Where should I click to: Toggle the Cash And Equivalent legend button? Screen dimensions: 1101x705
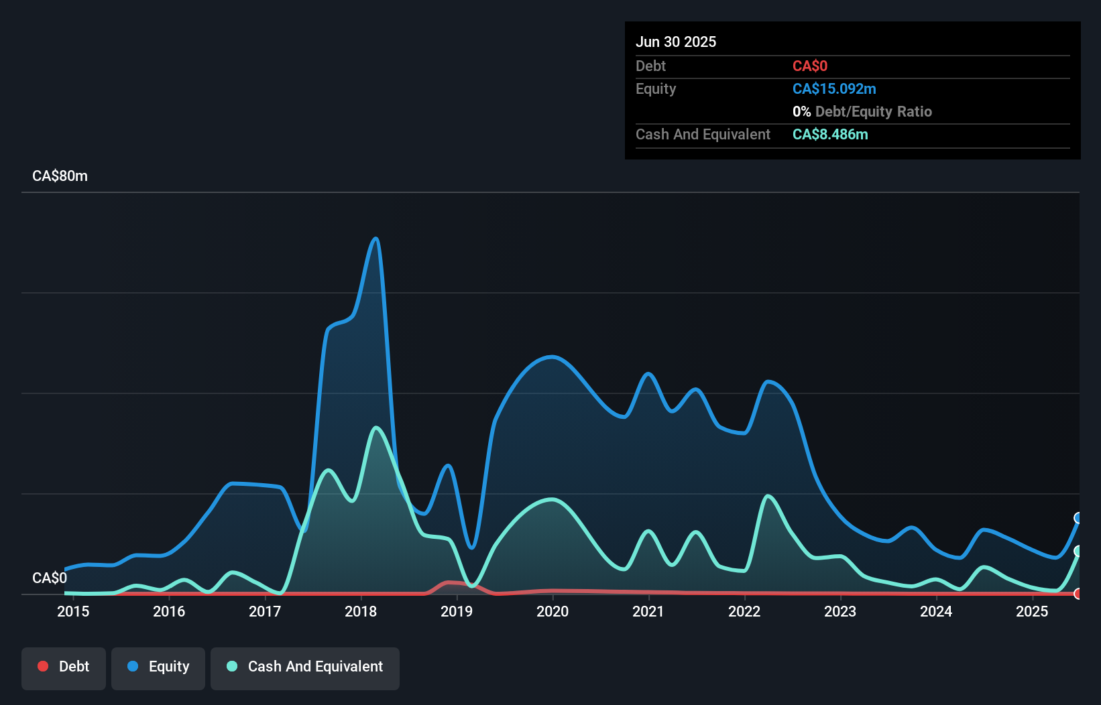click(305, 668)
